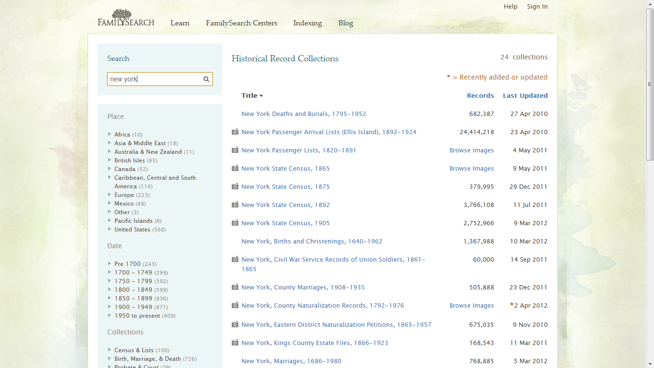
Task: Open New York, Kings County Estate Files
Action: (x=315, y=343)
